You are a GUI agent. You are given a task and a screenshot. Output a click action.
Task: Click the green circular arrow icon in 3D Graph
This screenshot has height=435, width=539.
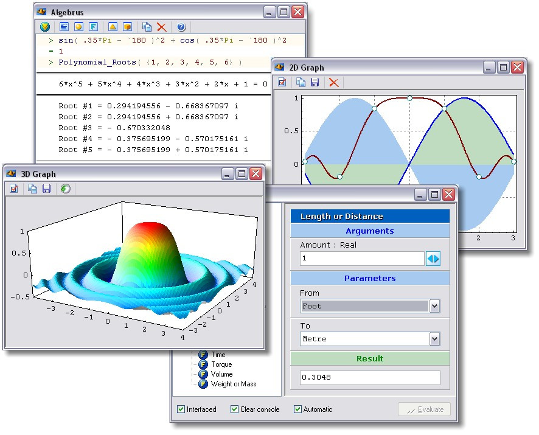click(65, 189)
